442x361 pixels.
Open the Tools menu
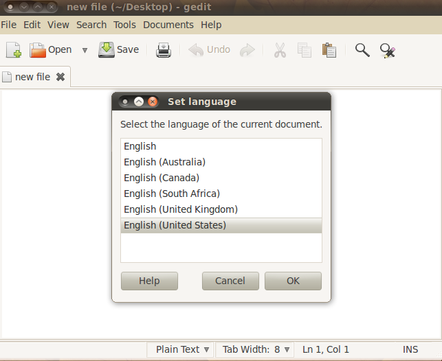point(124,25)
